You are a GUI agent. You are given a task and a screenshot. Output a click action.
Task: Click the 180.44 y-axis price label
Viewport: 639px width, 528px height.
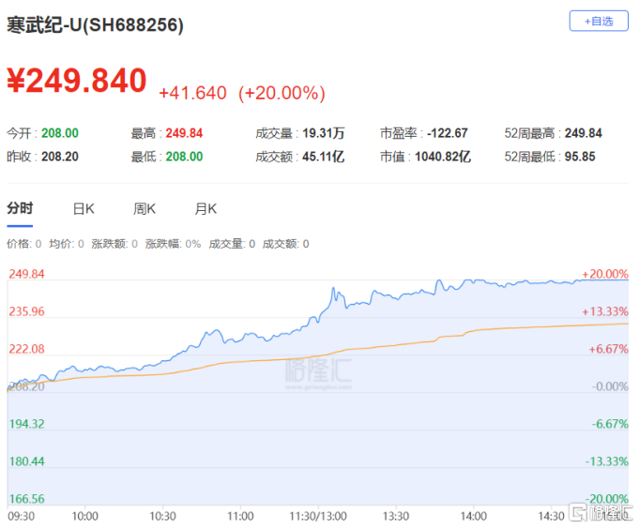pos(27,461)
